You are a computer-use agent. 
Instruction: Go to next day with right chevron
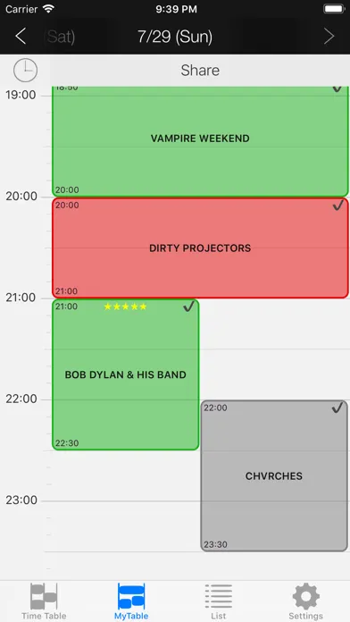pyautogui.click(x=329, y=37)
